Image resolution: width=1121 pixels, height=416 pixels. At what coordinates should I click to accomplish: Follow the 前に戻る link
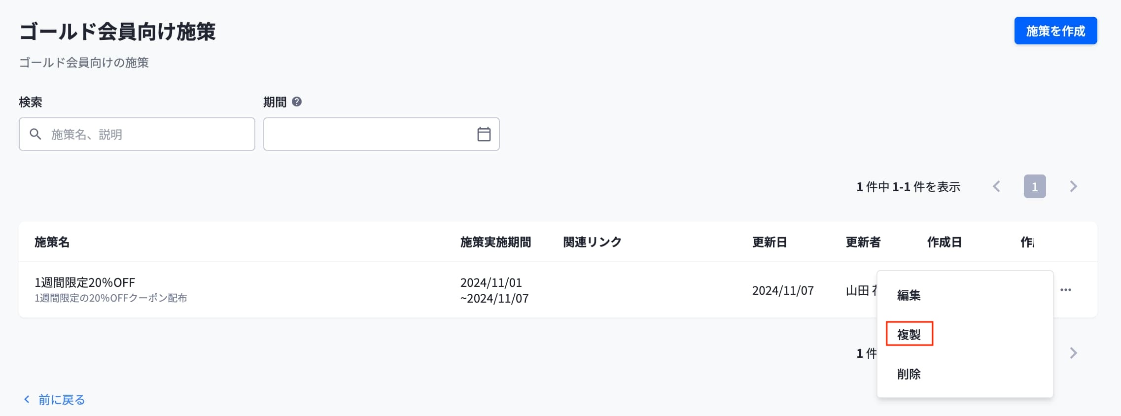click(x=62, y=400)
